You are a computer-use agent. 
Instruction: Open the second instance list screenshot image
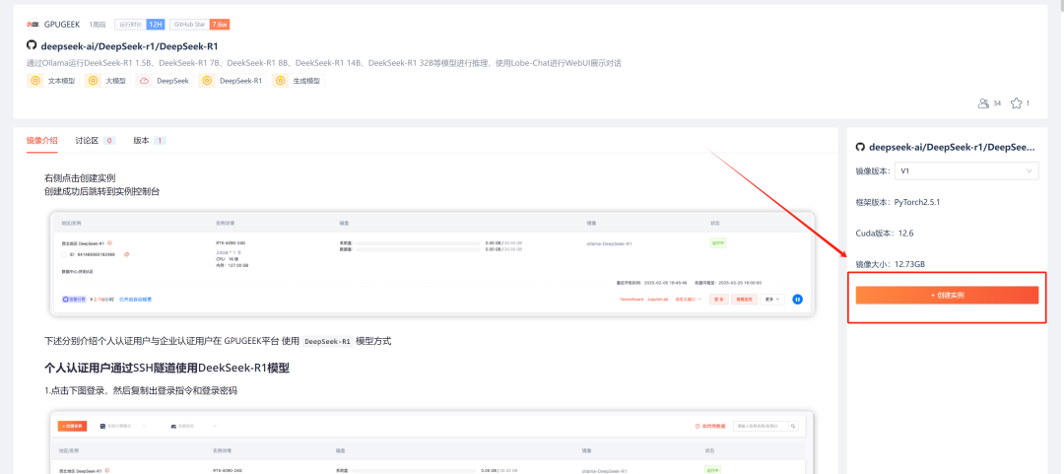432,442
